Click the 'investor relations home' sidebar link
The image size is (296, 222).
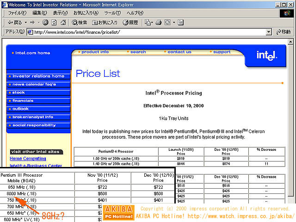[38, 76]
